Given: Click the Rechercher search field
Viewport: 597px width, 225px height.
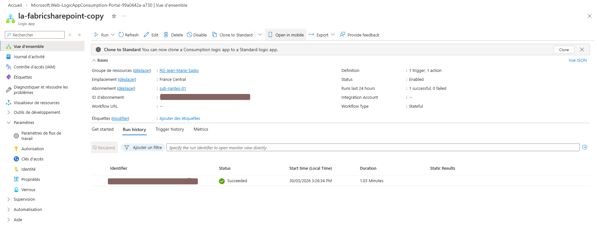Looking at the screenshot, I should point(35,35).
